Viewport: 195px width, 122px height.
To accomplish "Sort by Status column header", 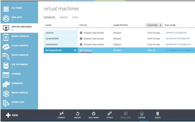I will click(x=83, y=25).
